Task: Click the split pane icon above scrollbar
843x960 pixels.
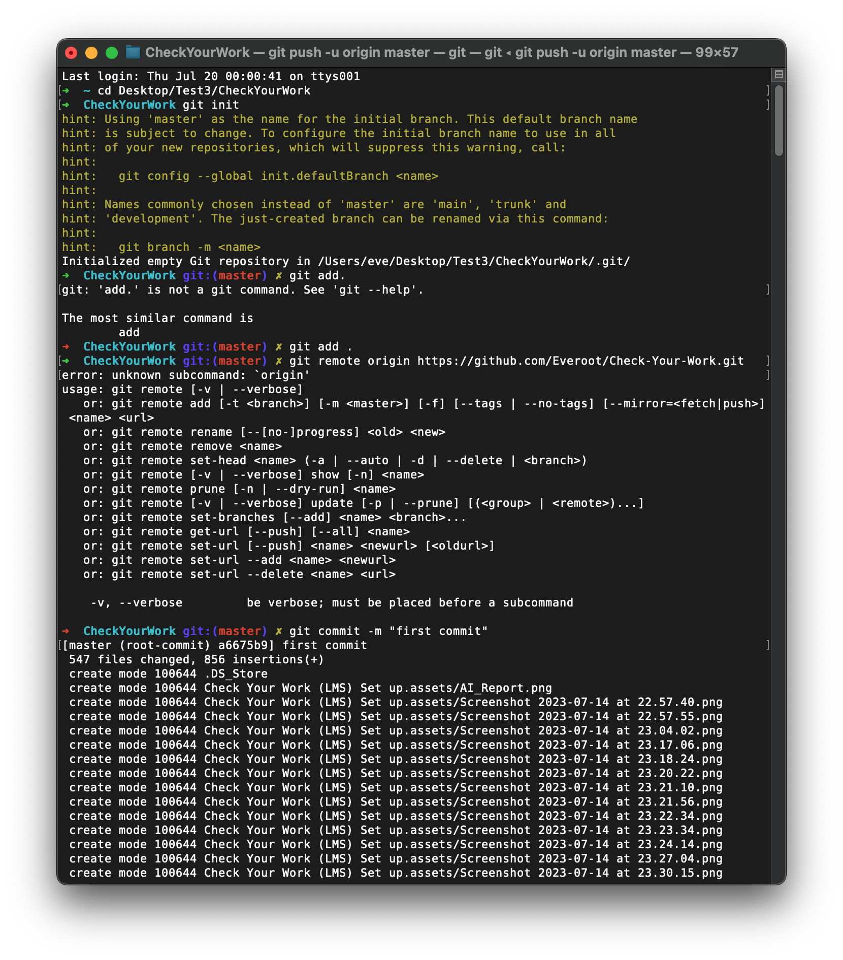Action: 779,75
